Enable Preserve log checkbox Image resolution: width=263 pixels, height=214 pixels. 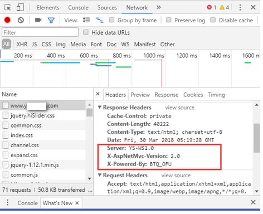click(168, 20)
